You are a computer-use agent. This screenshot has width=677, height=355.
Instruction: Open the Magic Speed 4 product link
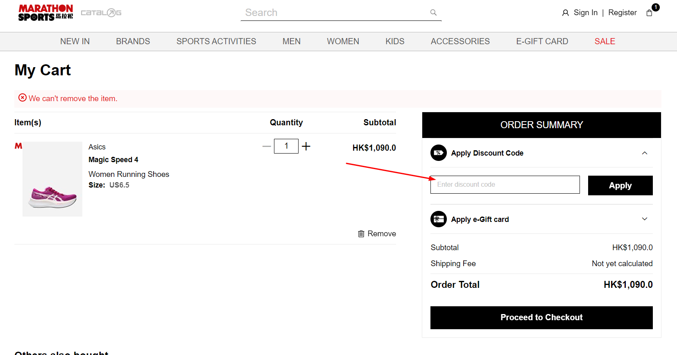(113, 160)
